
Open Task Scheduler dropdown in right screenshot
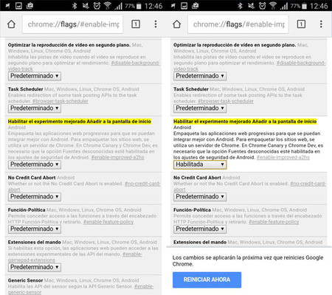click(200, 108)
